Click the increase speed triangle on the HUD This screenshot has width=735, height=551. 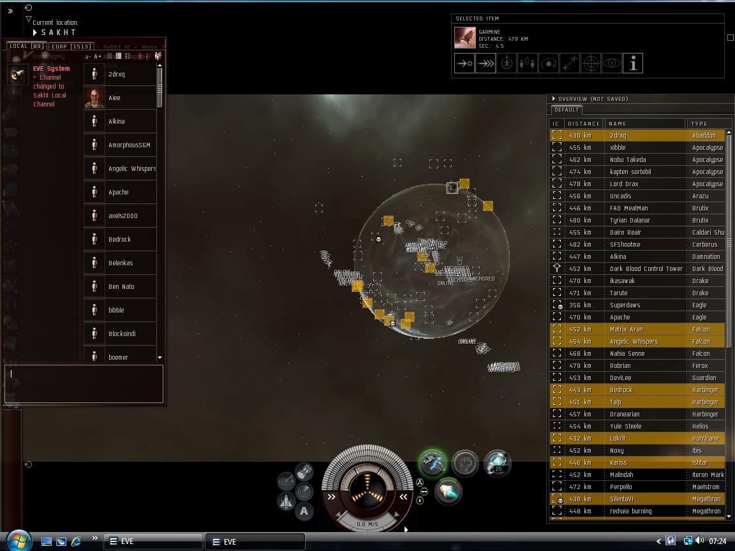[x=397, y=515]
